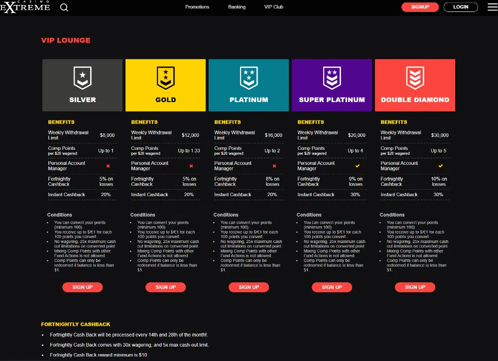Click the BENEFITS heading under Gold
The height and width of the screenshot is (361, 498).
144,122
